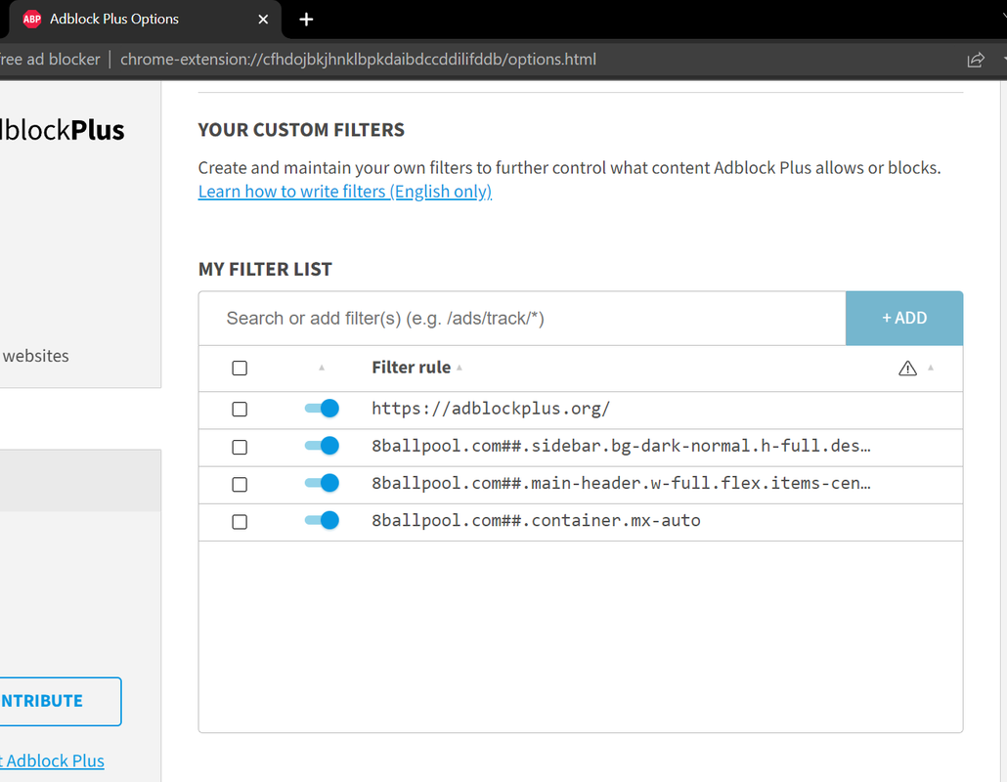
Task: Click the Filter rule column header
Action: (411, 368)
